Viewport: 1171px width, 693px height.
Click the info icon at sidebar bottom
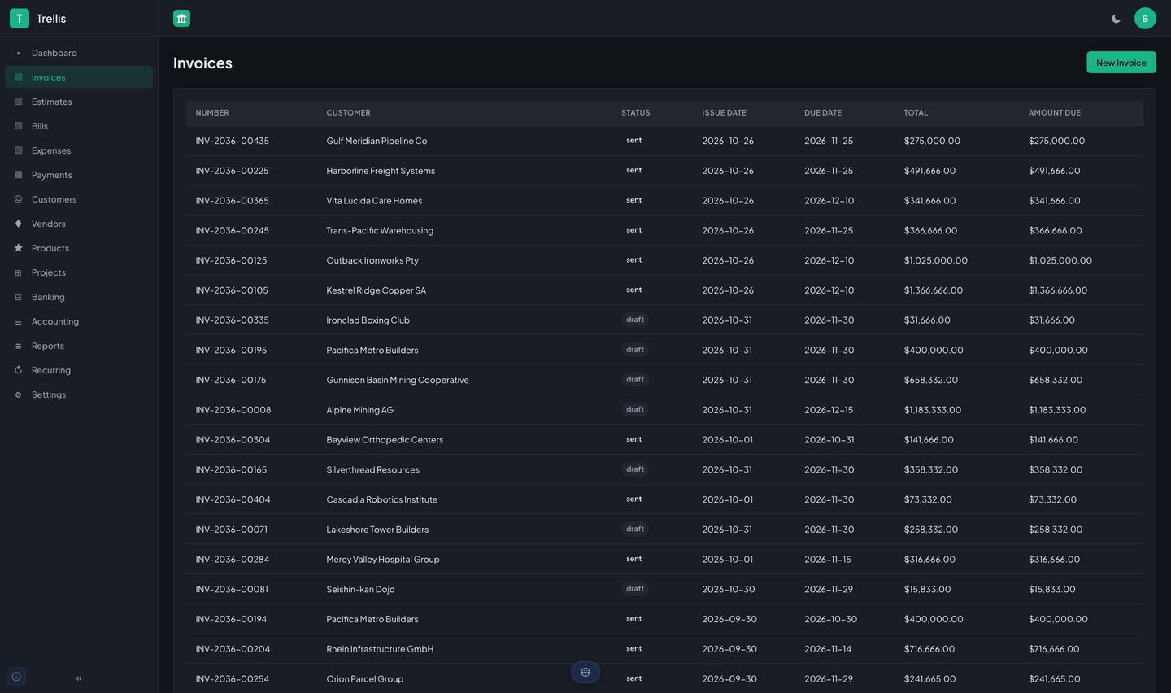click(16, 677)
